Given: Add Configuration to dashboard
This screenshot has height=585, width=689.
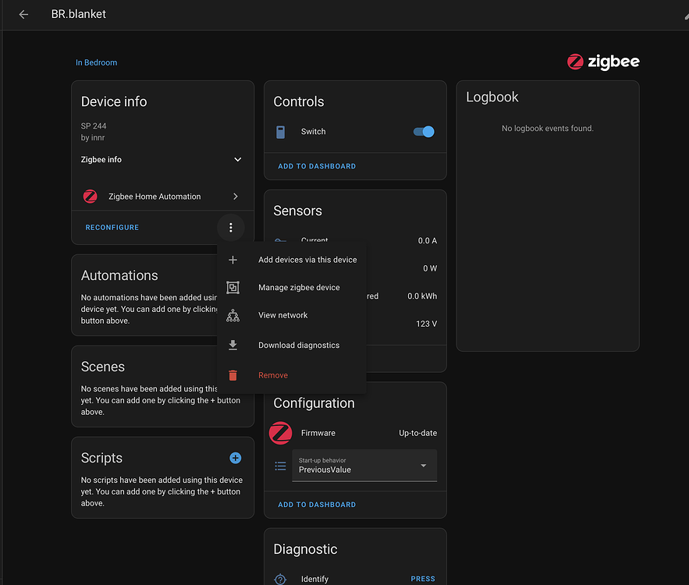Looking at the screenshot, I should pyautogui.click(x=317, y=505).
